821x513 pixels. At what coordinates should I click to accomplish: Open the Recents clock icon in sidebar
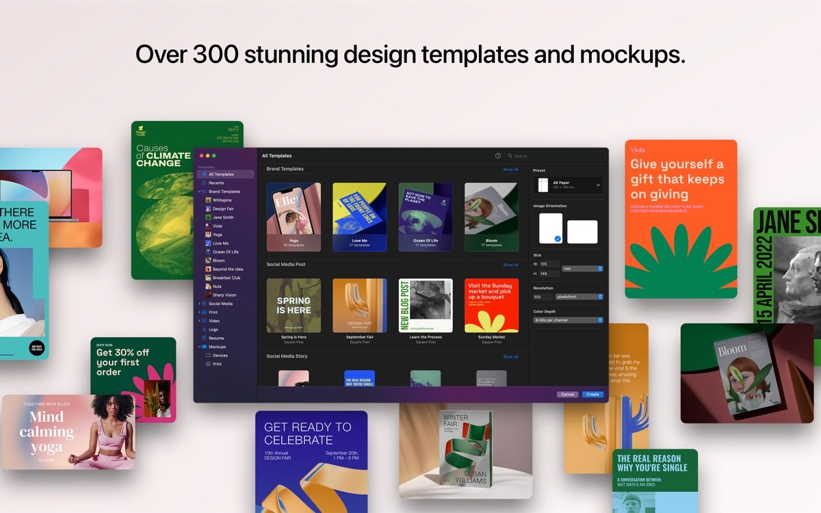coord(204,183)
